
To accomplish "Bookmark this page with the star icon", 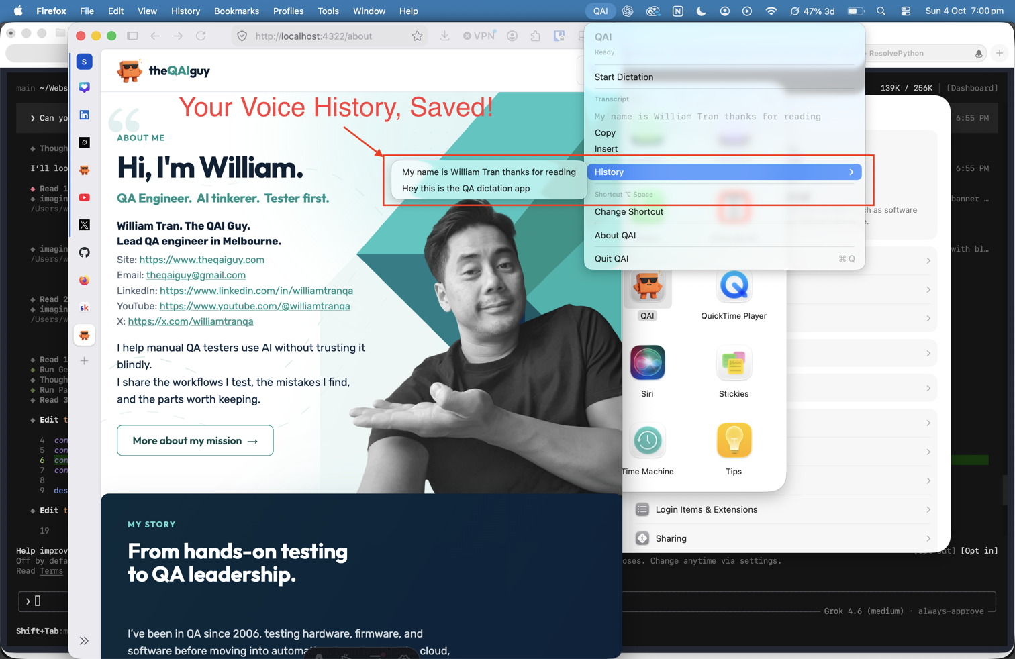I will (x=417, y=36).
